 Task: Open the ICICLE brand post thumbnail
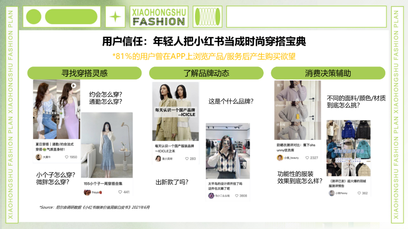(x=175, y=112)
